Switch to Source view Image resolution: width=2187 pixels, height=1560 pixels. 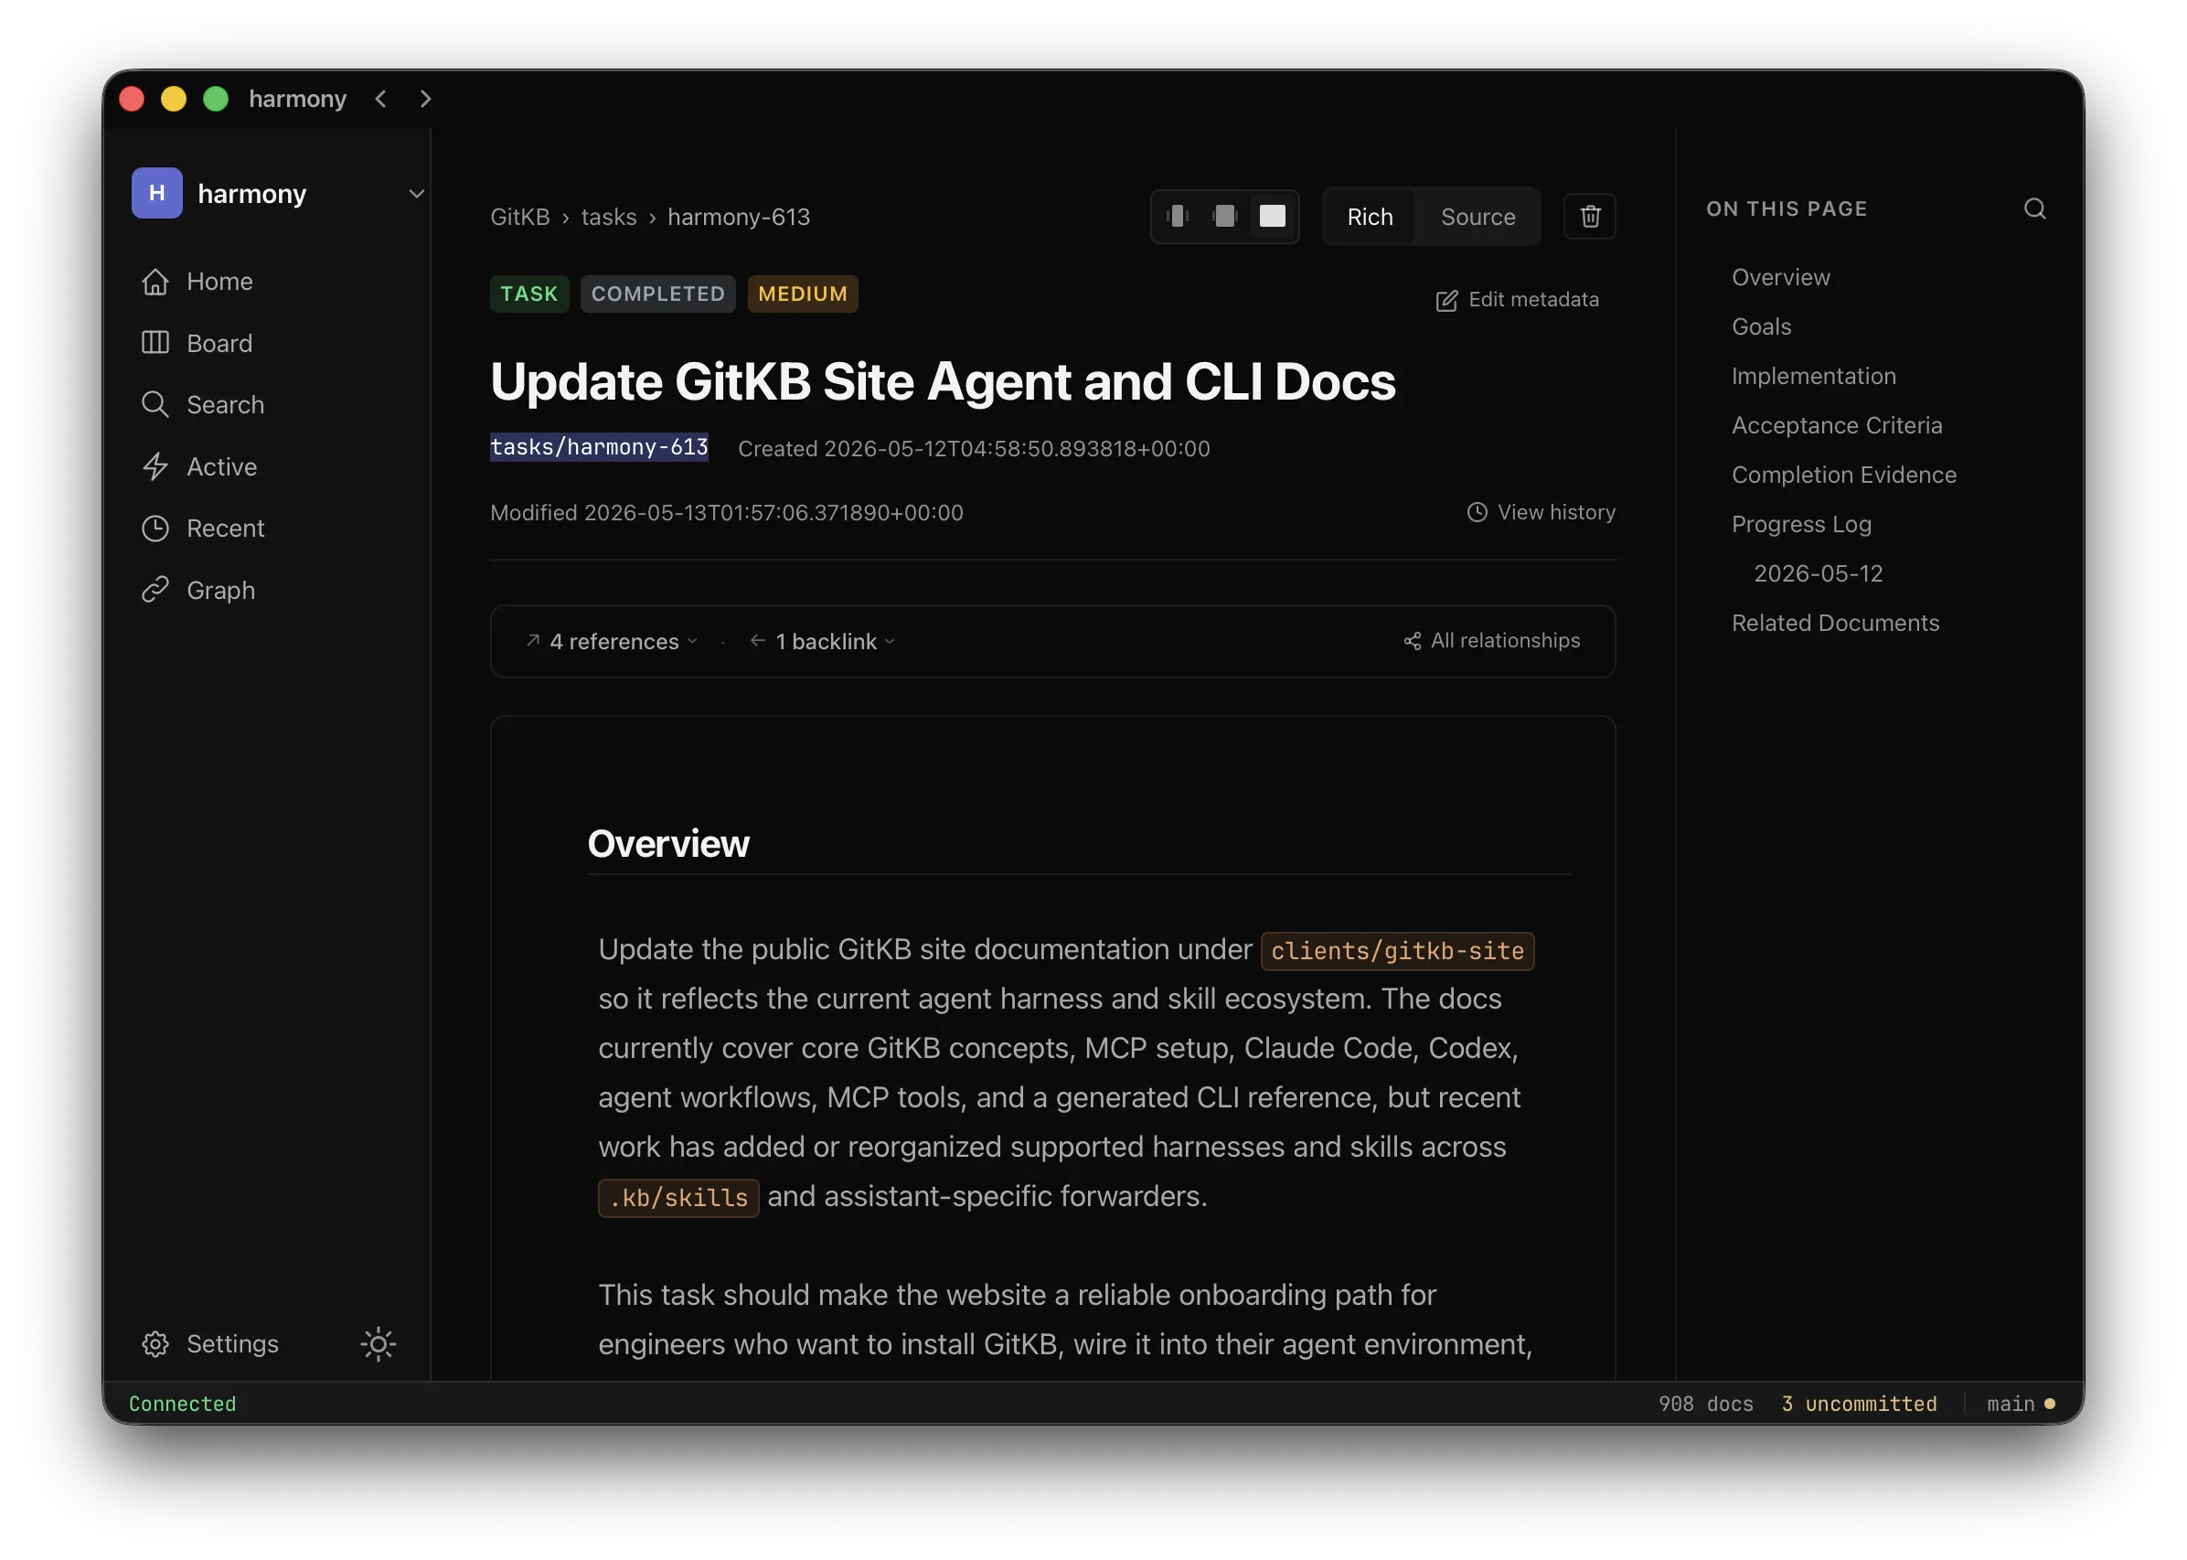click(1478, 217)
